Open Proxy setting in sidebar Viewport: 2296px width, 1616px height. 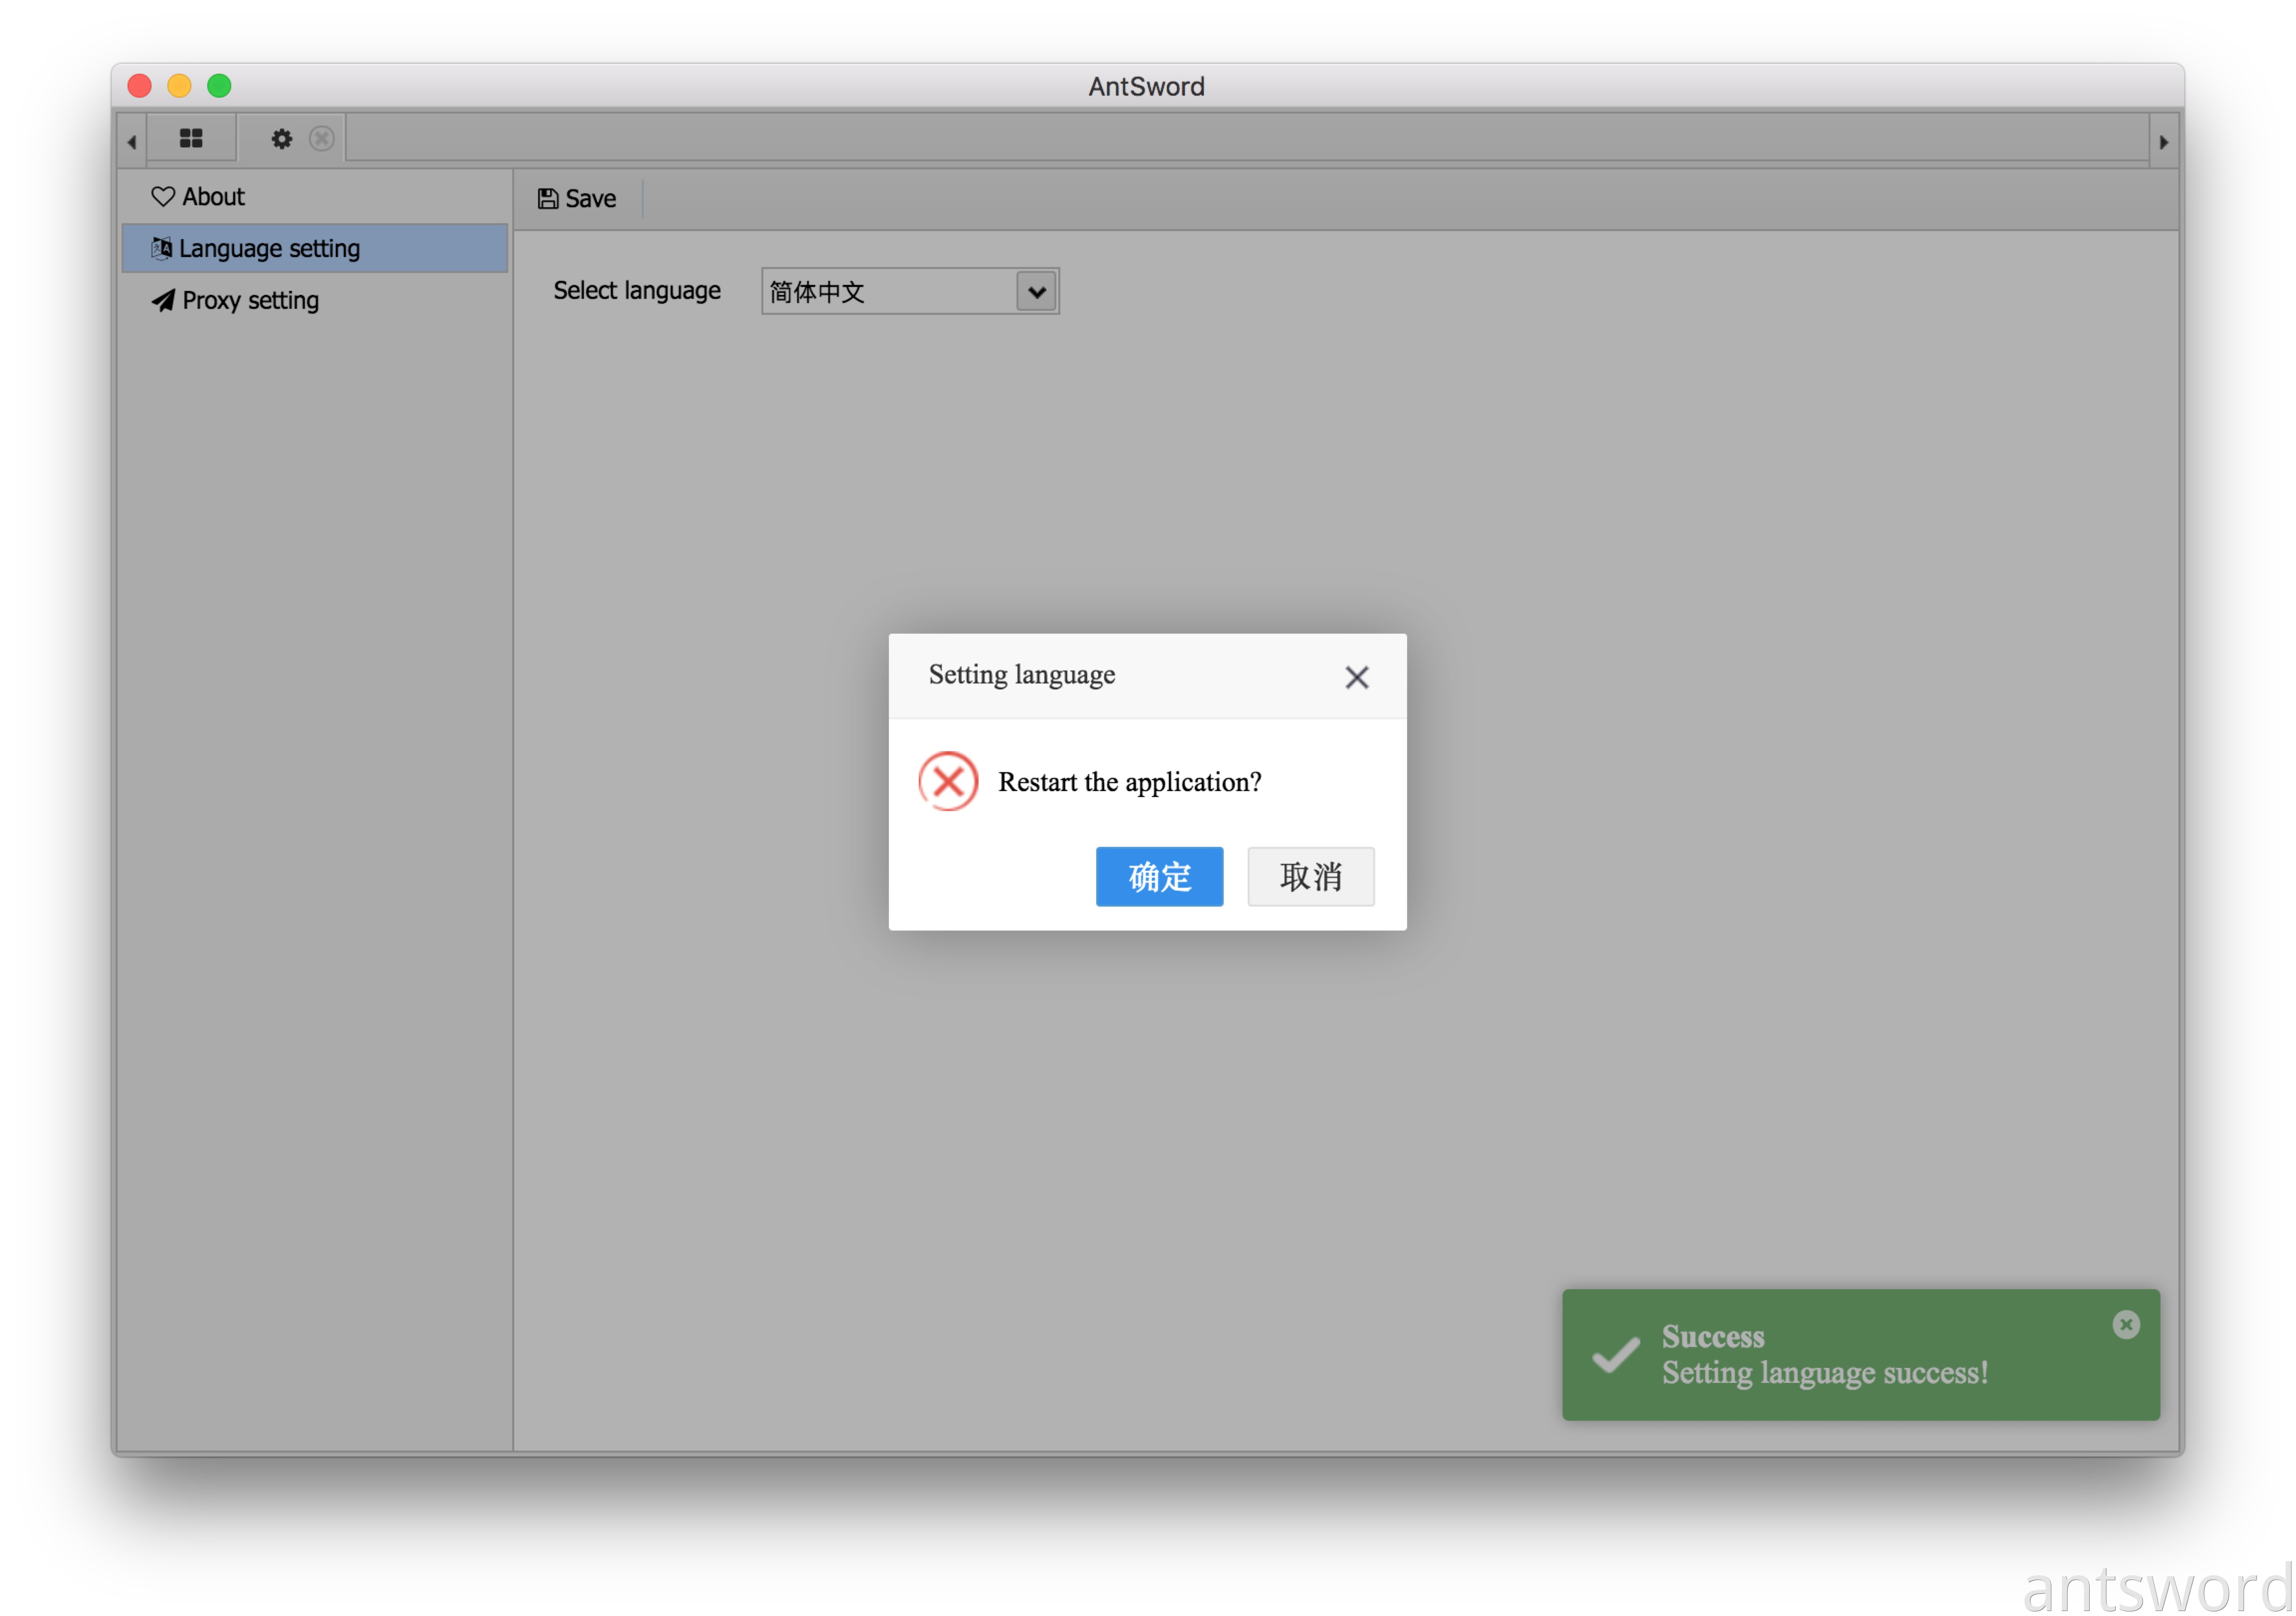pos(250,300)
